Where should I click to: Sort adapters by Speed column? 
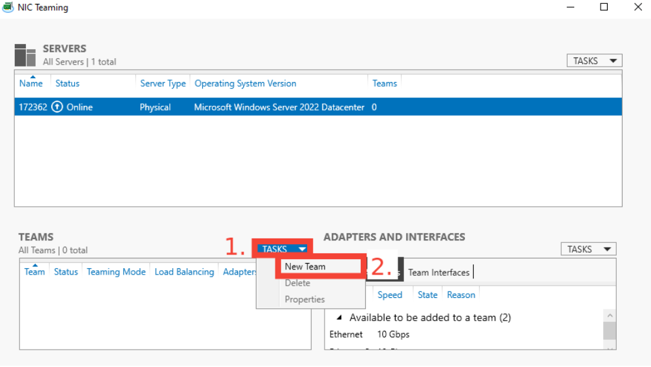(390, 295)
